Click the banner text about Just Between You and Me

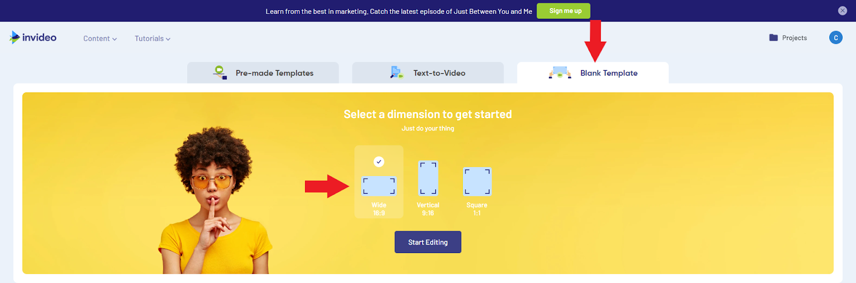pos(399,11)
